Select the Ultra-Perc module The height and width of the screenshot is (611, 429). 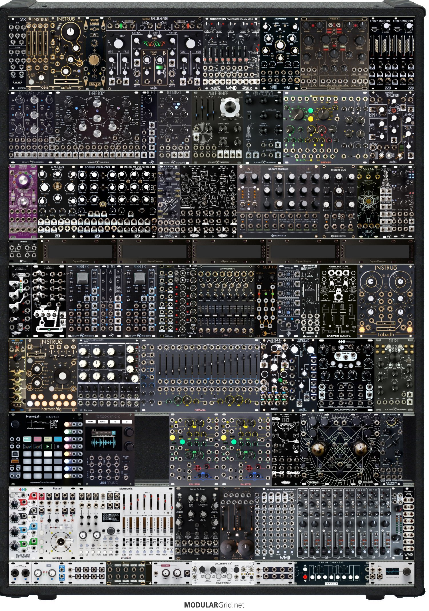(x=97, y=202)
